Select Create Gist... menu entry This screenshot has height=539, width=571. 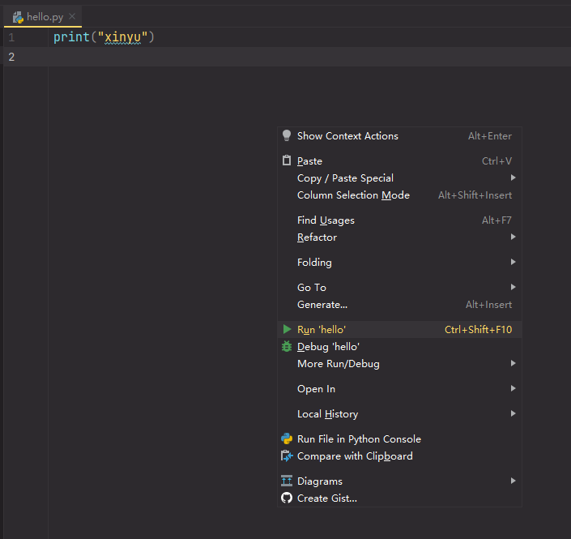(x=400, y=498)
